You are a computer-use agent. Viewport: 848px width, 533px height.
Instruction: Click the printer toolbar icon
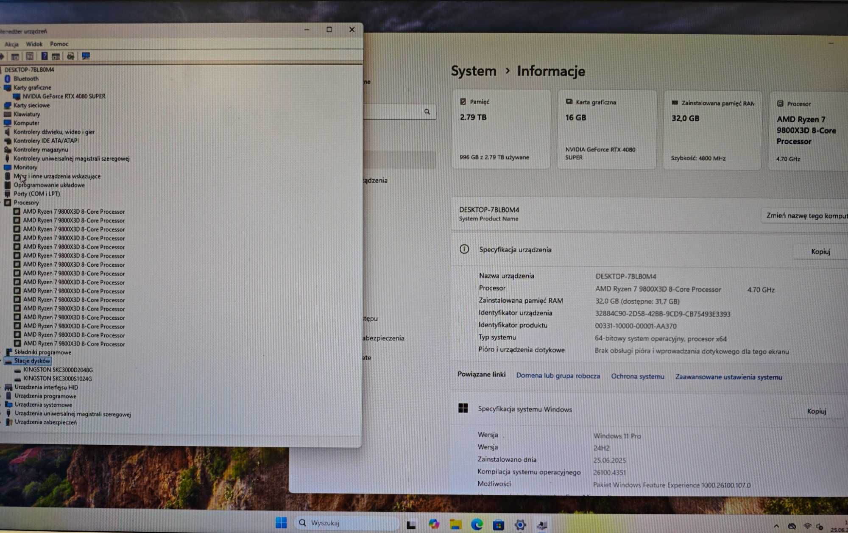70,56
